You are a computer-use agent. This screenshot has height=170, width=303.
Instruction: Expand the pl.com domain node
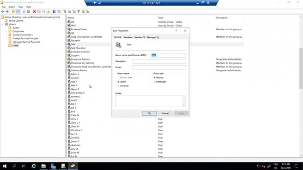(x=3, y=24)
